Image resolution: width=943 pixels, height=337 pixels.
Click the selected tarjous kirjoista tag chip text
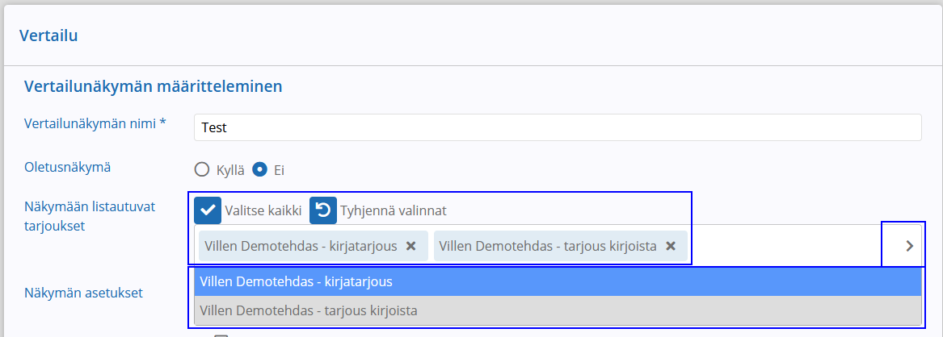pos(548,246)
